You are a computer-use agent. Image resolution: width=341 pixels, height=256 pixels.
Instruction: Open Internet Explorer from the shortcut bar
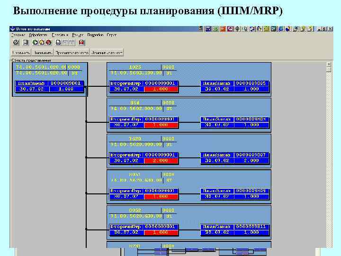click(x=281, y=29)
